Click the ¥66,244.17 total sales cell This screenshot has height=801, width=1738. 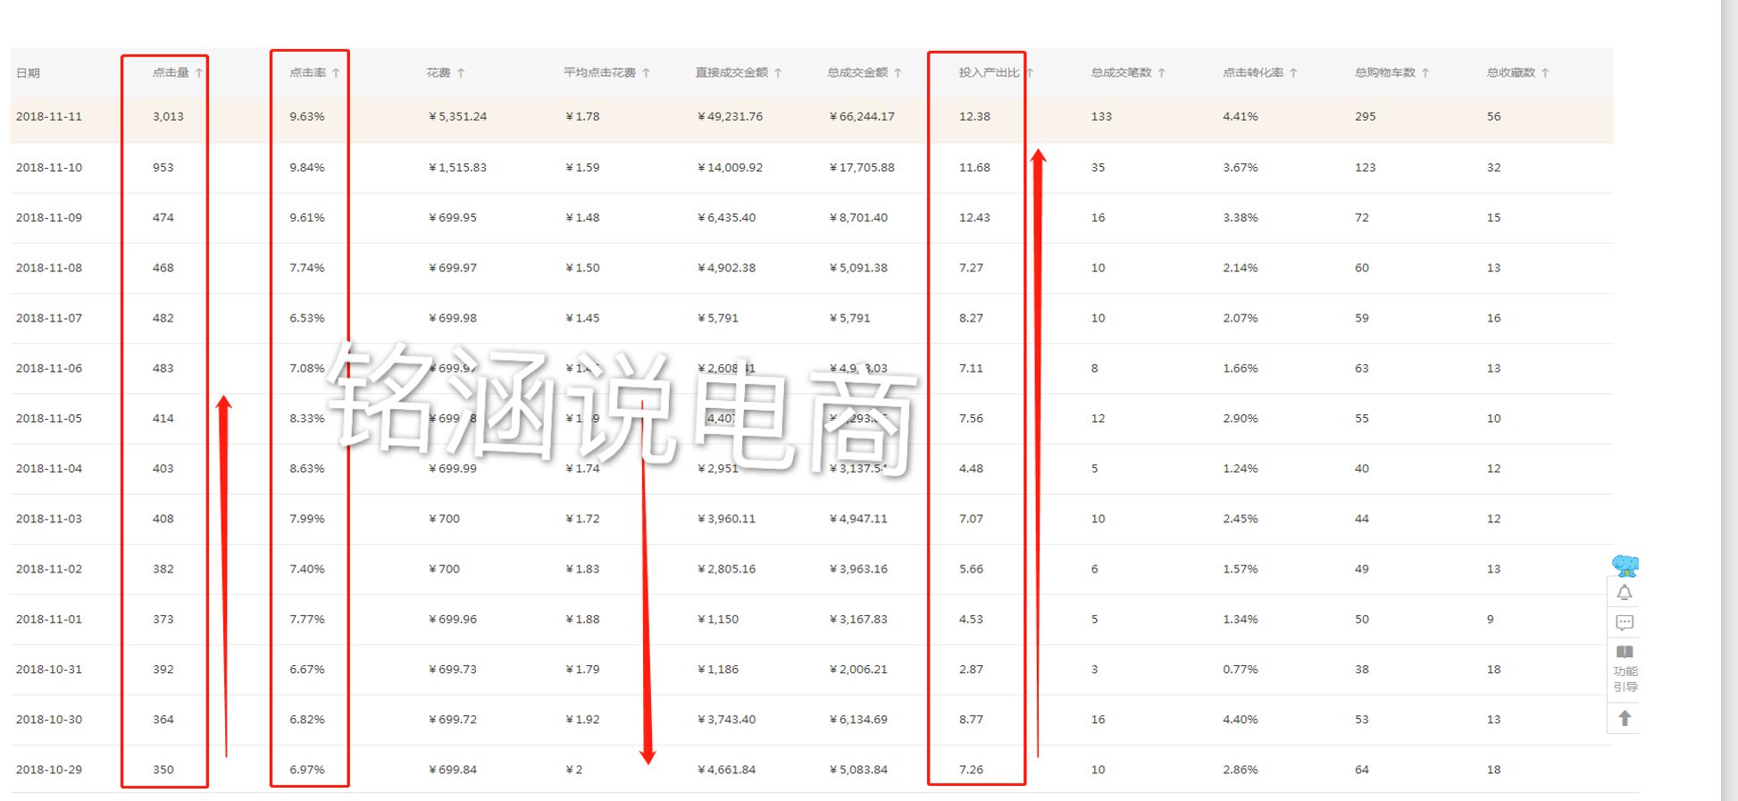pos(862,117)
